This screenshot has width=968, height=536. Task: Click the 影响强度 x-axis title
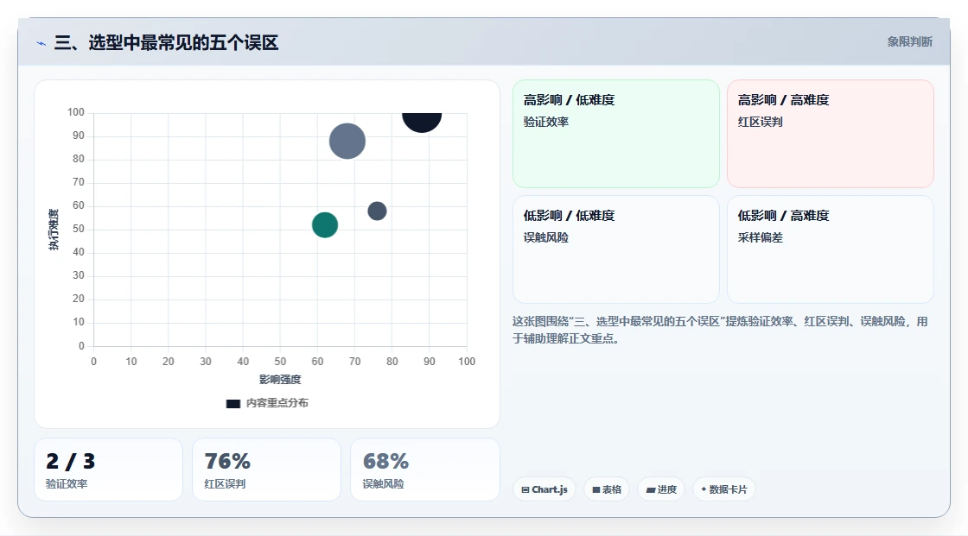coord(280,379)
